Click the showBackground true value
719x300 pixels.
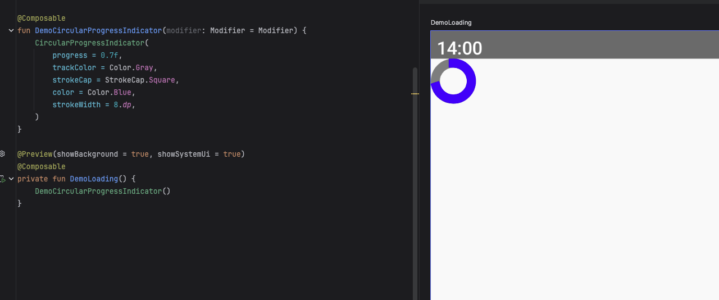tap(140, 154)
